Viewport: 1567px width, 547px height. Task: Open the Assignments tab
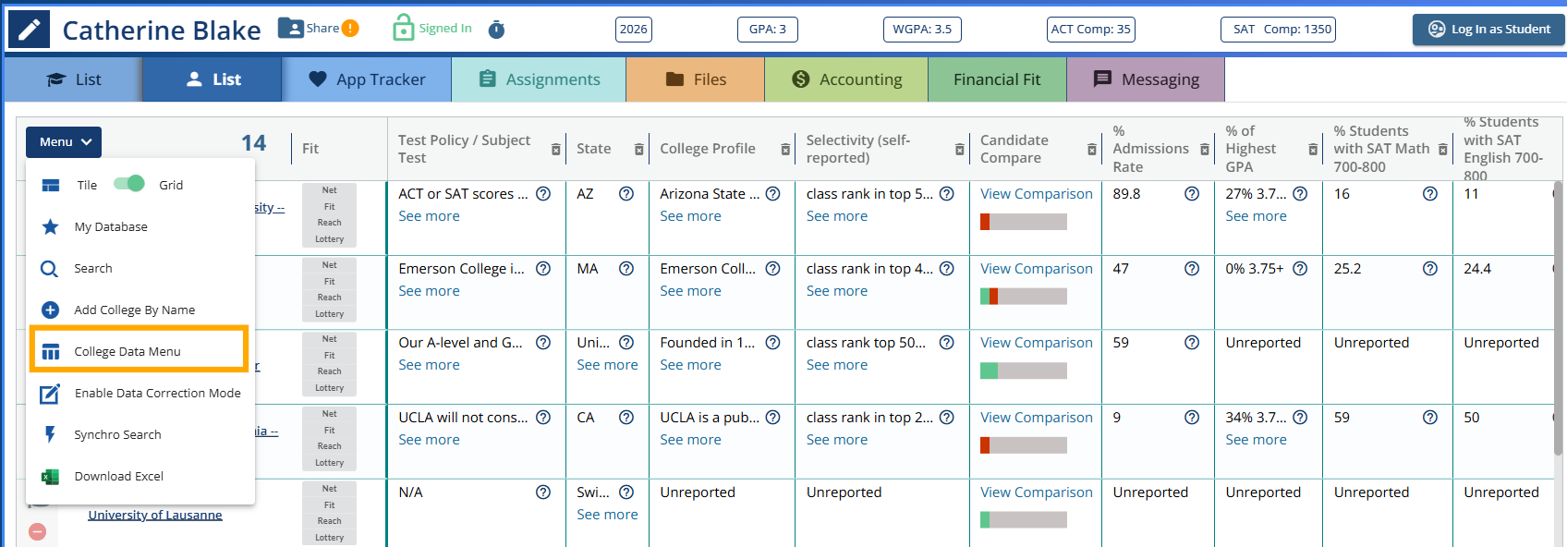(x=539, y=79)
